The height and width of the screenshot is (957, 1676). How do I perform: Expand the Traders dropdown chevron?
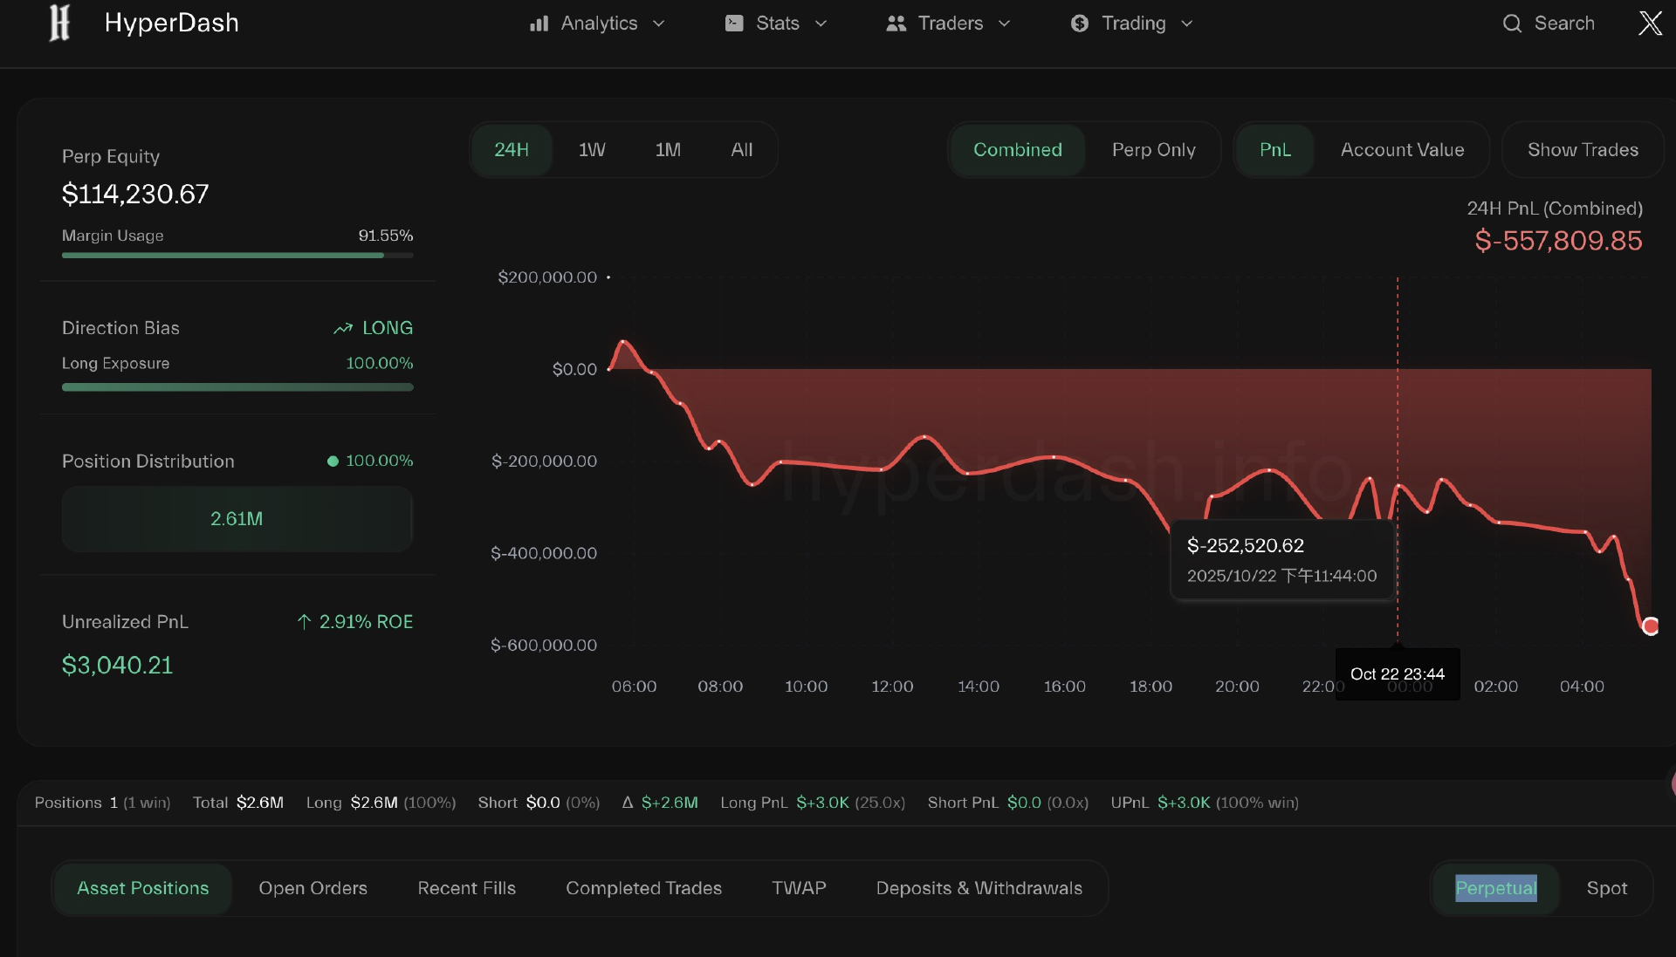coord(1004,24)
